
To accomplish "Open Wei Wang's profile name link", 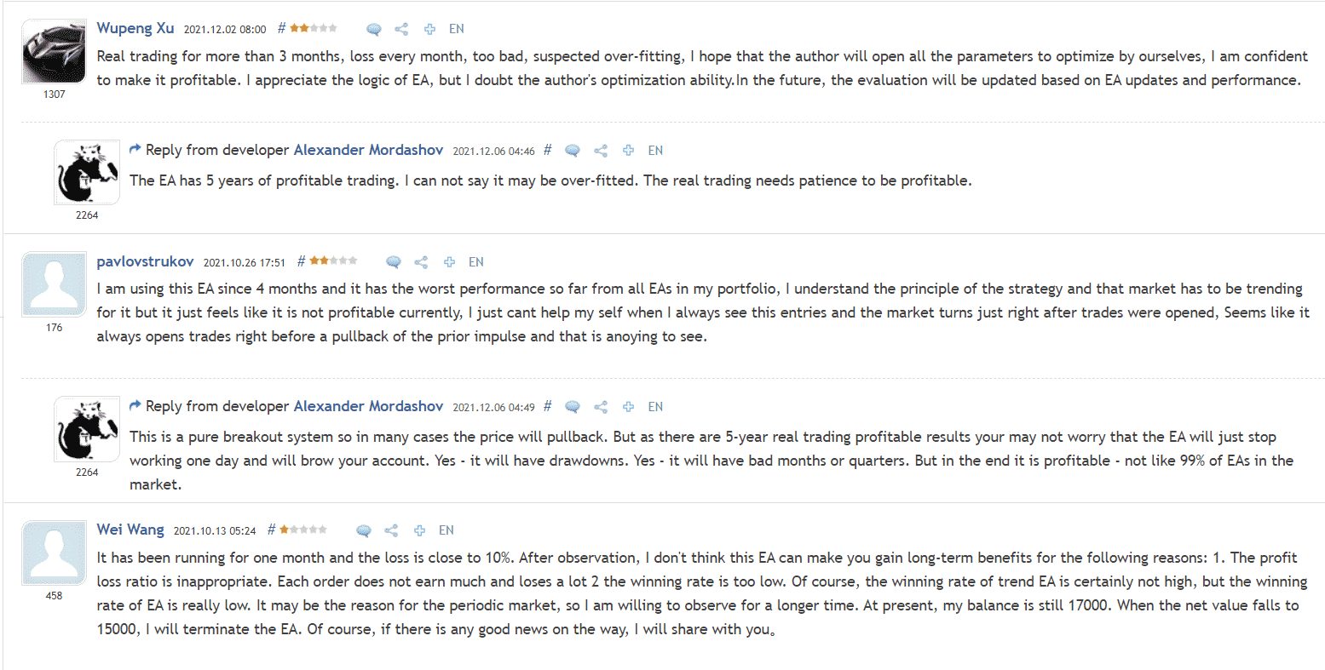I will click(x=130, y=530).
